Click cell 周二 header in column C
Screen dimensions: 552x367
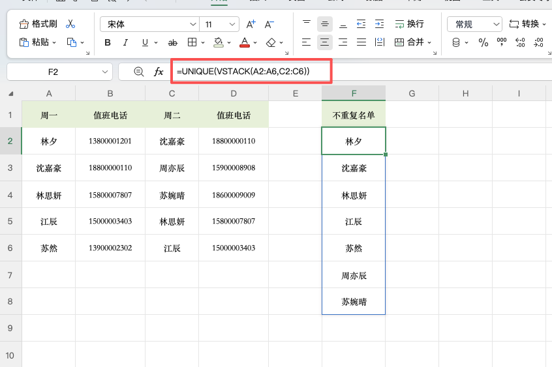pyautogui.click(x=172, y=115)
